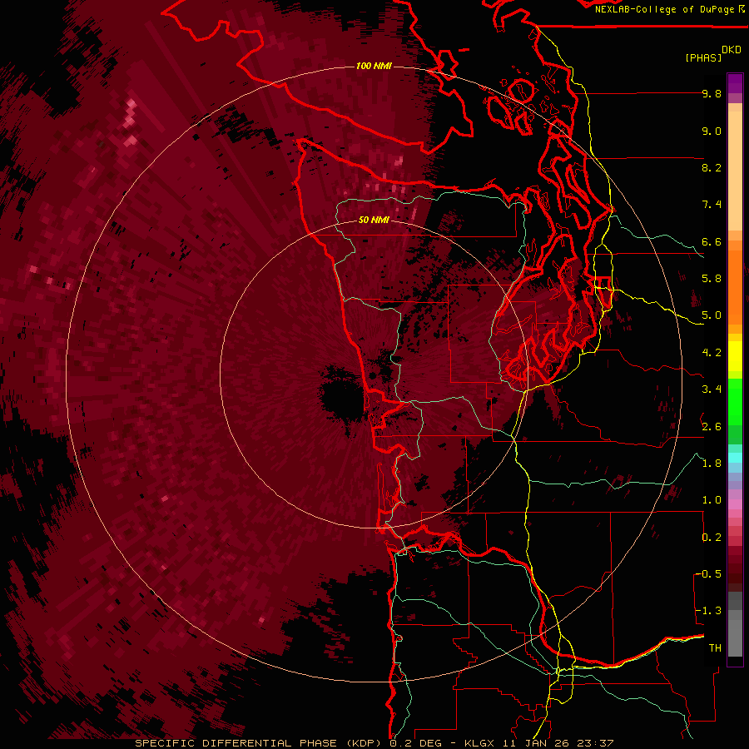Screen dimensions: 749x749
Task: Click the -0.5 value on the scale
Action: coord(708,574)
